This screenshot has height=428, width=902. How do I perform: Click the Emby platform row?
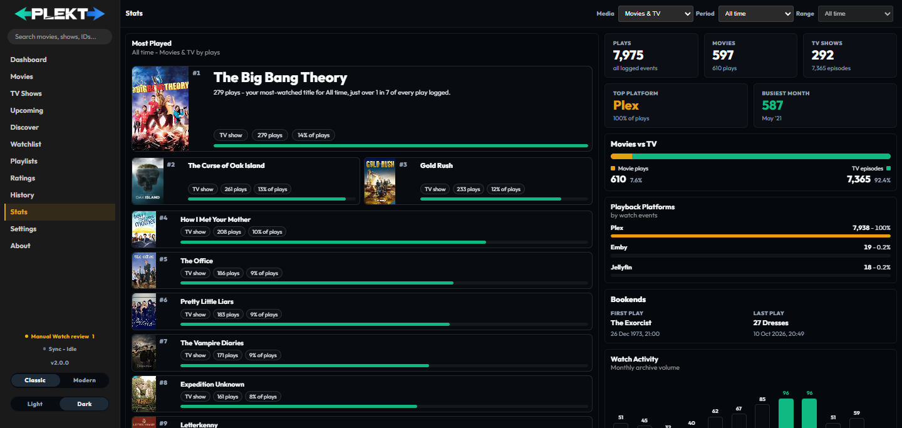[750, 251]
